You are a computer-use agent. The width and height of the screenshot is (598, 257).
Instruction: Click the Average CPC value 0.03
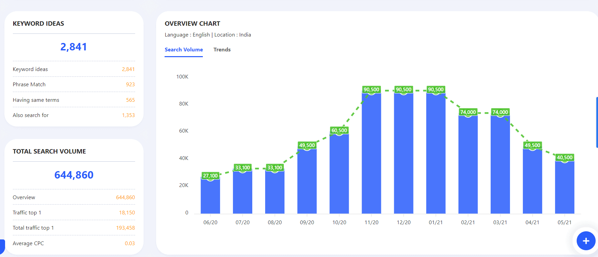pos(129,243)
